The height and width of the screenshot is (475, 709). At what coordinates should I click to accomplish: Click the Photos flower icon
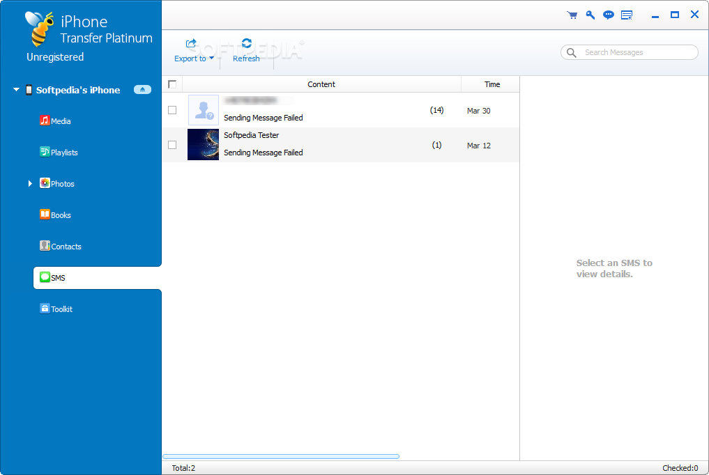[x=45, y=183]
